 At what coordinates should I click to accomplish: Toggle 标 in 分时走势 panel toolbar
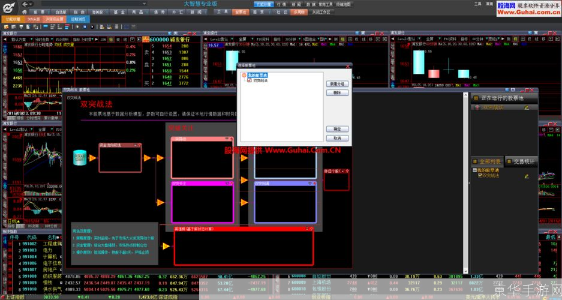click(x=111, y=39)
